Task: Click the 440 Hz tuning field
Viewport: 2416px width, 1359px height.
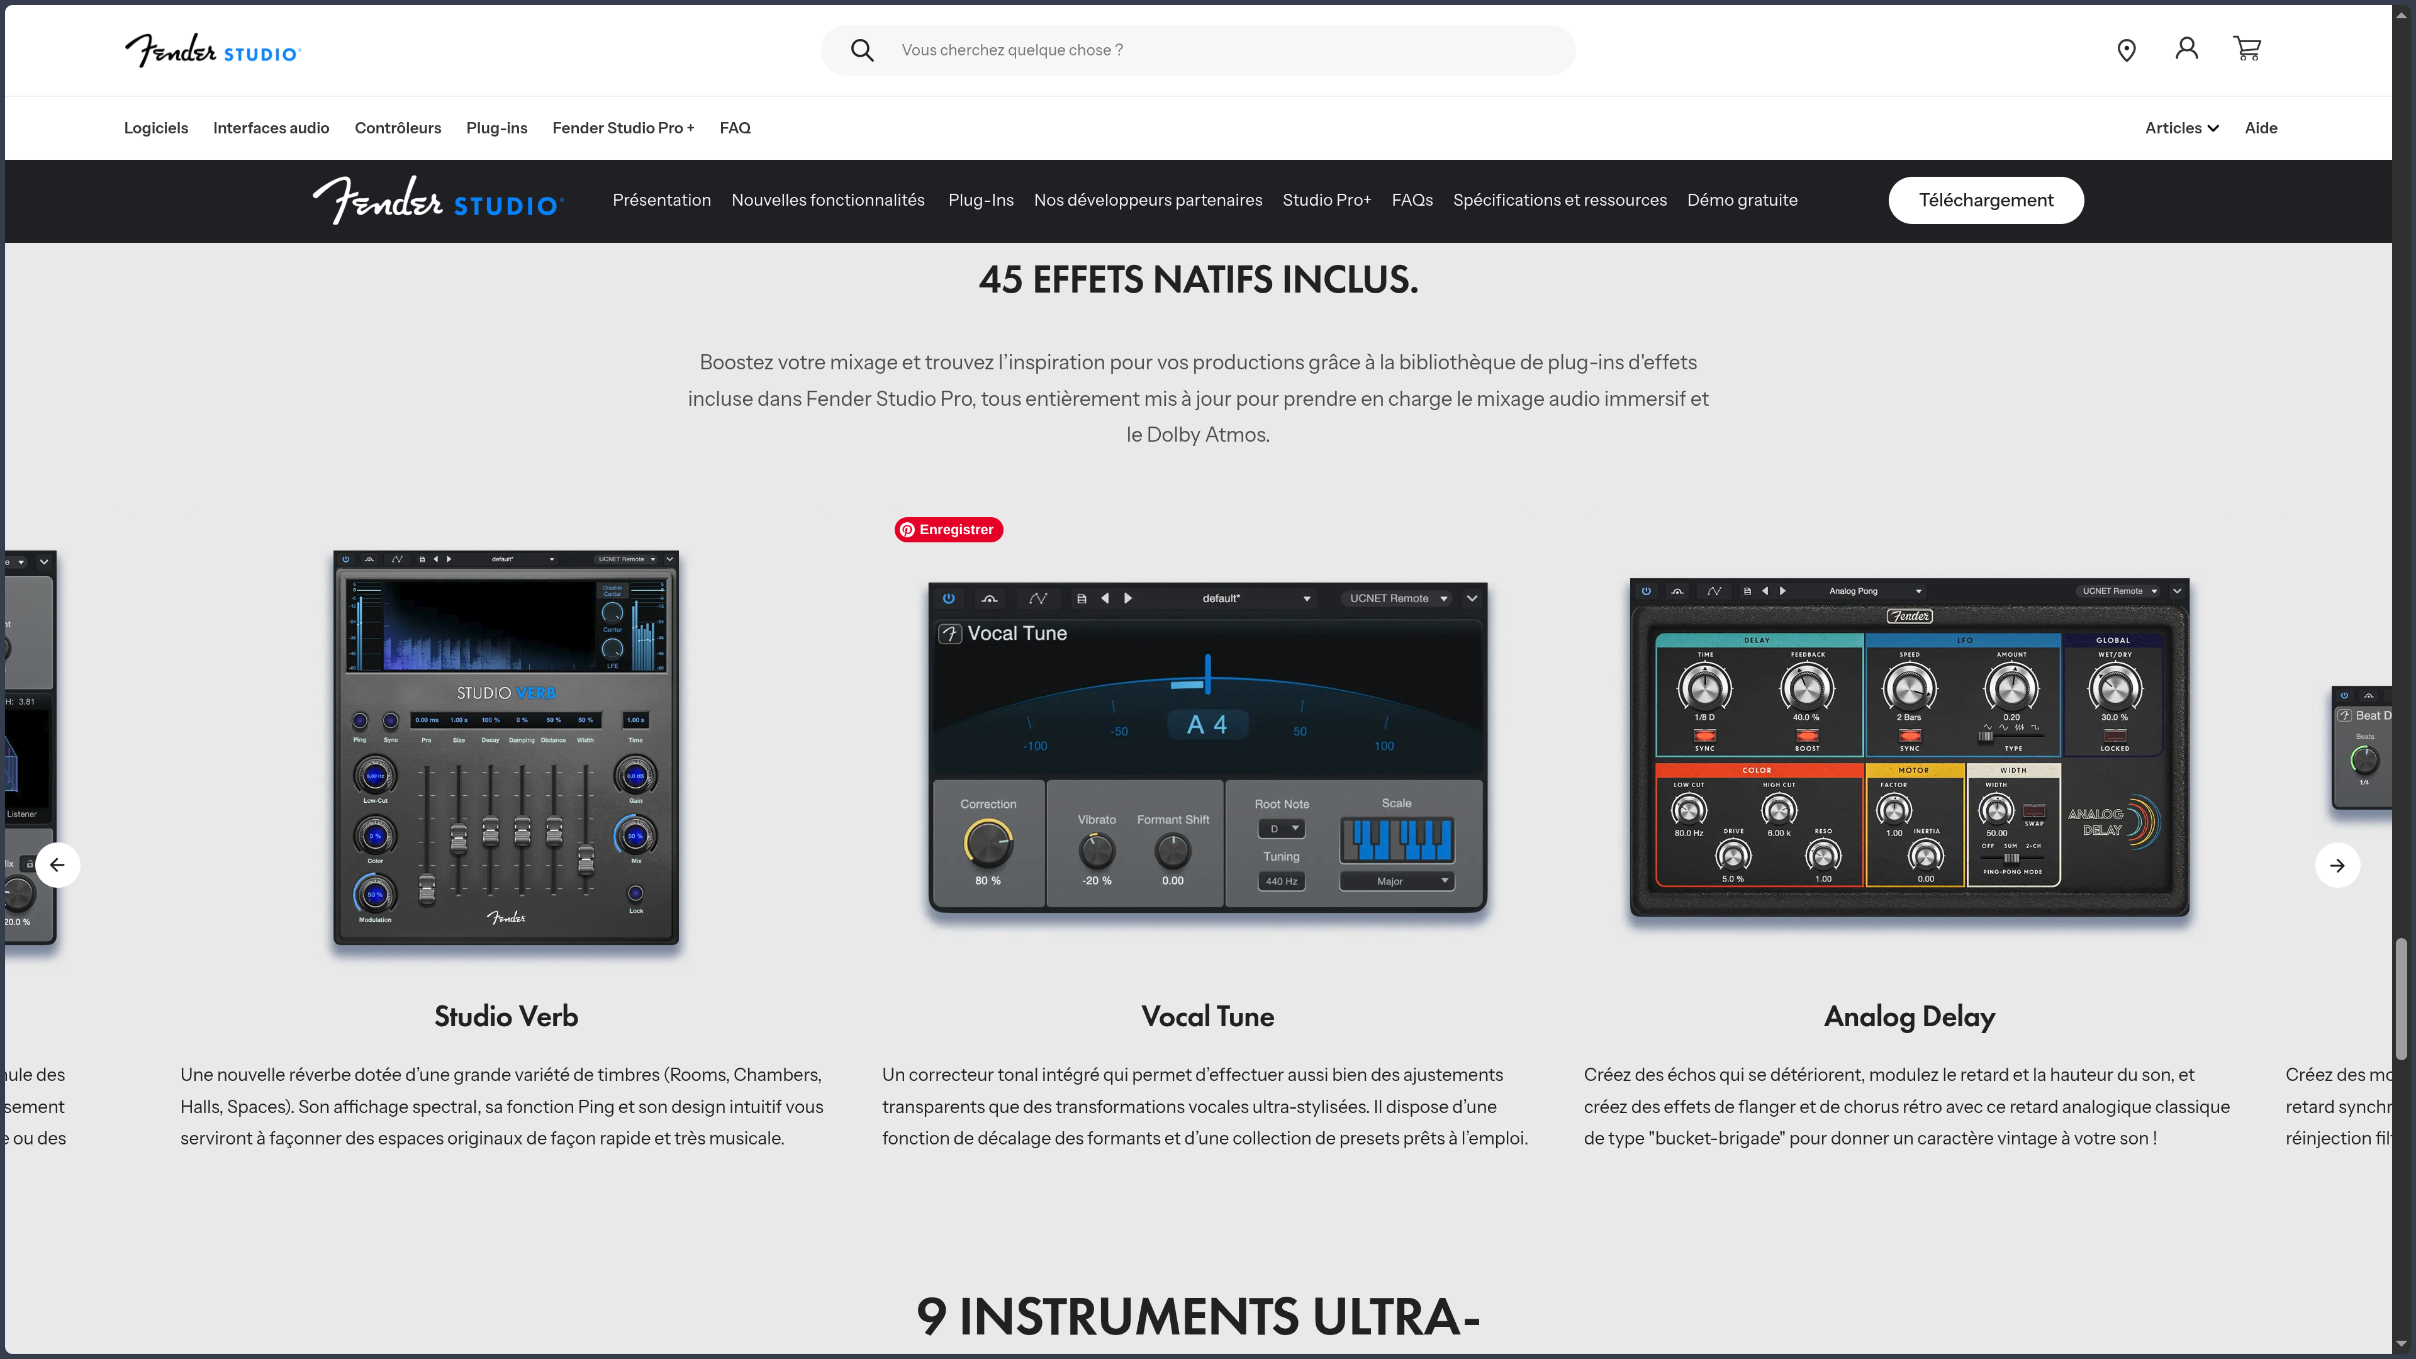Action: click(1281, 881)
